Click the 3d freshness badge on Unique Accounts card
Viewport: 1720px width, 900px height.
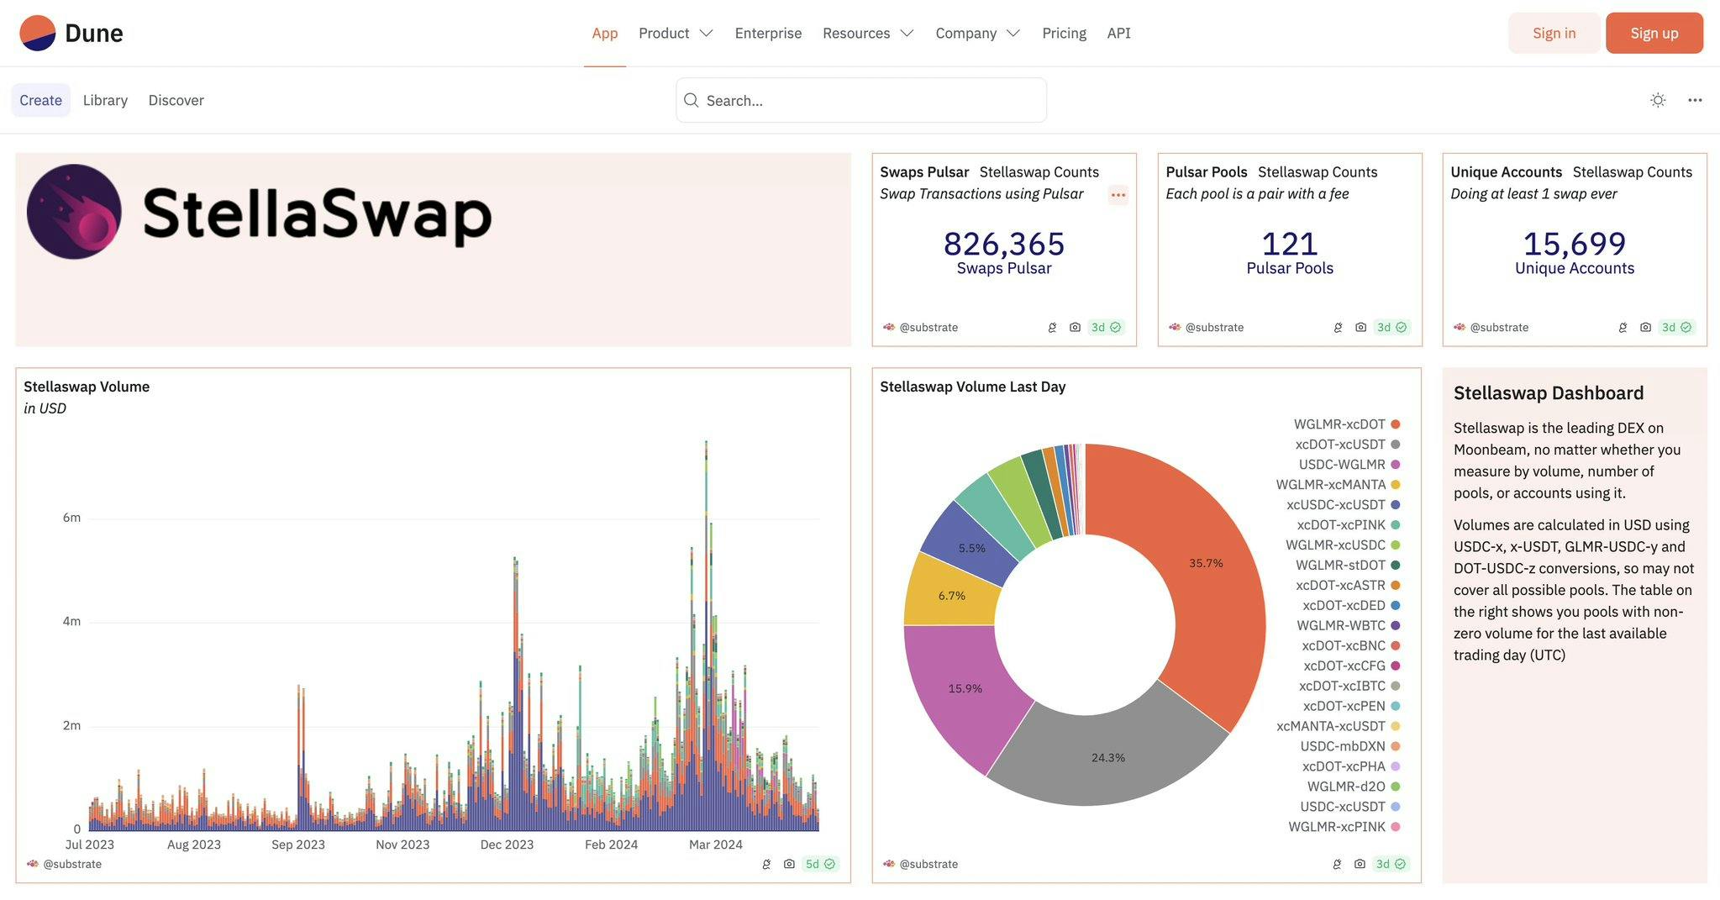point(1676,328)
